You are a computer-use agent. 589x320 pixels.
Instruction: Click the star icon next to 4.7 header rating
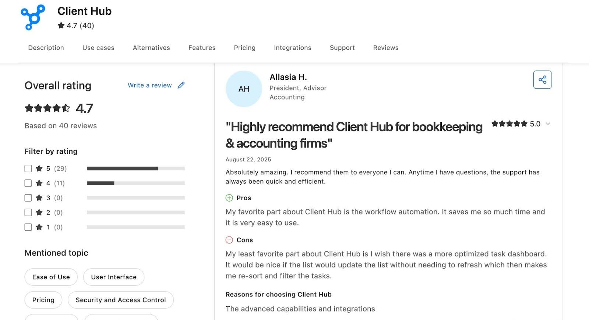[x=61, y=25]
